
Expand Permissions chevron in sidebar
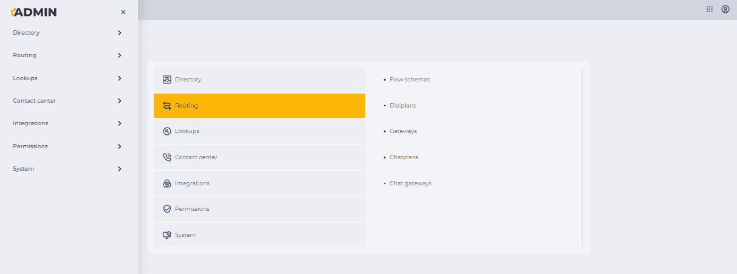pos(120,146)
